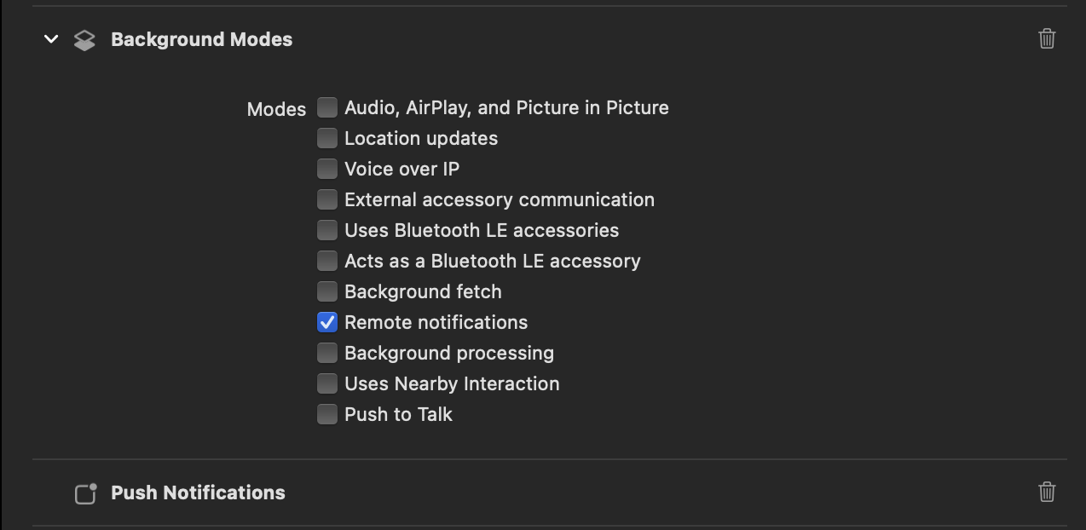Select the Background Modes section title
Image resolution: width=1086 pixels, height=530 pixels.
point(202,39)
